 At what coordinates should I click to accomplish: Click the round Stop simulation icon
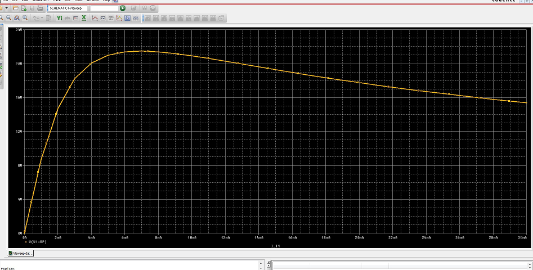pyautogui.click(x=153, y=8)
